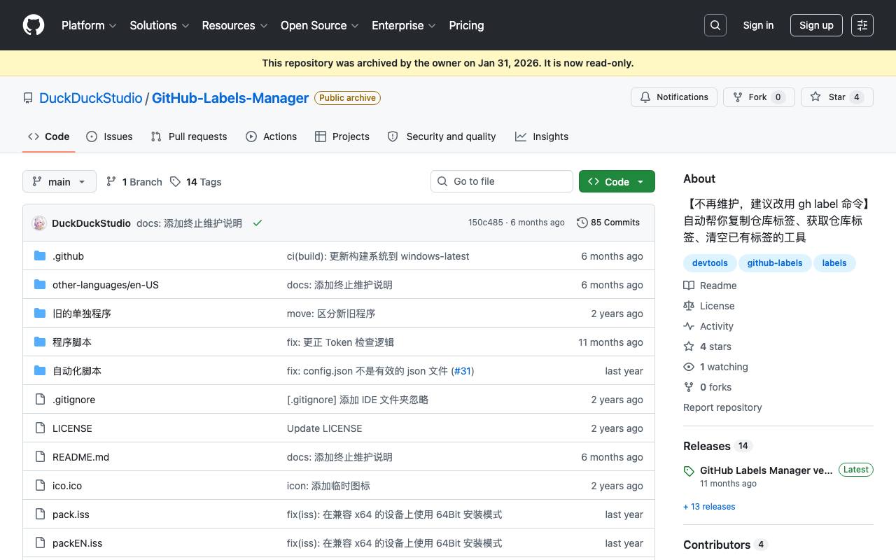View the 14 Tags link
Screen dimensions: 896x560
[196, 182]
